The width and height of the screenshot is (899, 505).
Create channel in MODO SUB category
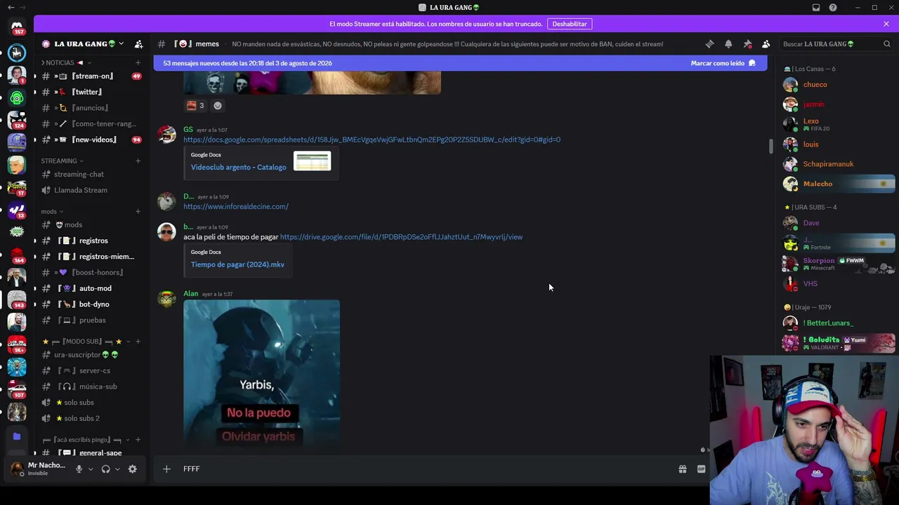coord(138,342)
